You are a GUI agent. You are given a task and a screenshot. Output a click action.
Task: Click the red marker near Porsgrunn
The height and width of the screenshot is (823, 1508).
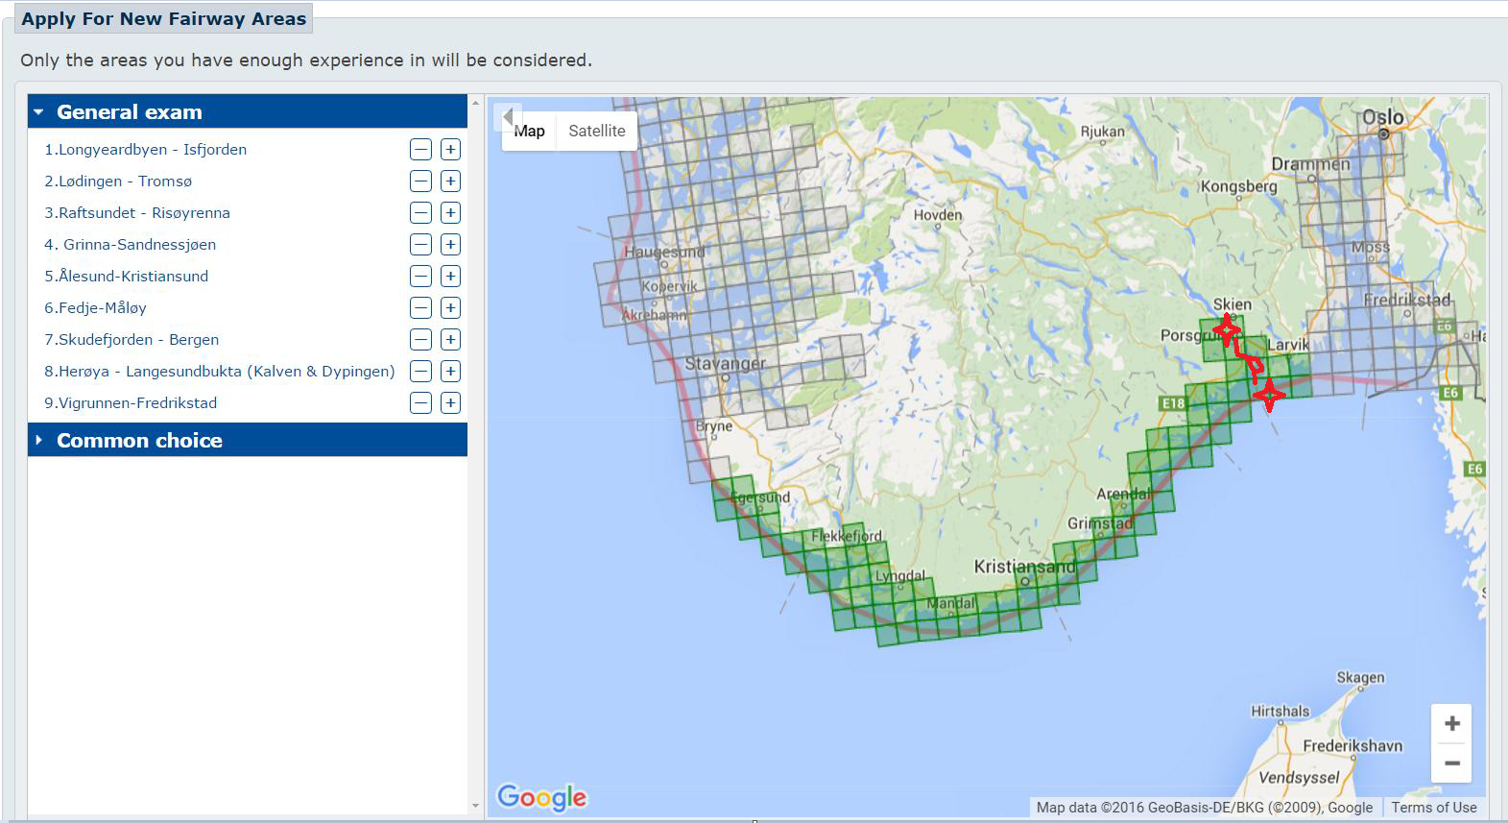pyautogui.click(x=1227, y=330)
